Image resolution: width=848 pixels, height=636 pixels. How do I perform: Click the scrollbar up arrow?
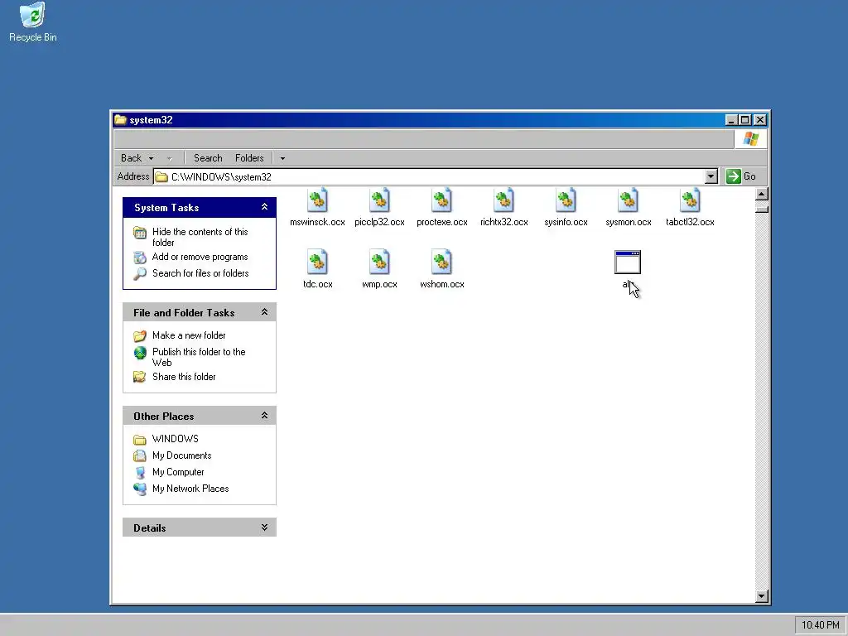762,194
